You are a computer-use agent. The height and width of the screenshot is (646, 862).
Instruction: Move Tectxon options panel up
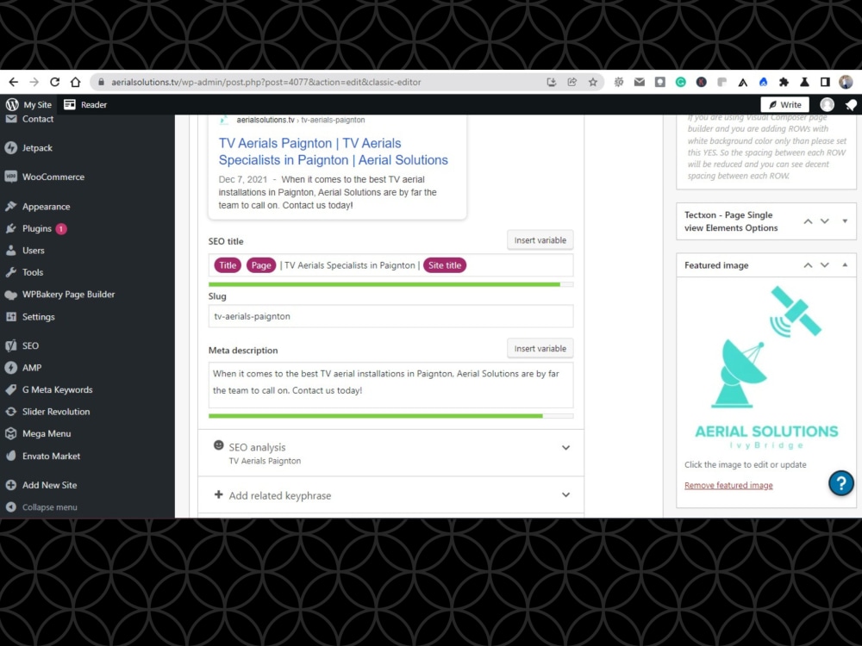[x=808, y=221]
